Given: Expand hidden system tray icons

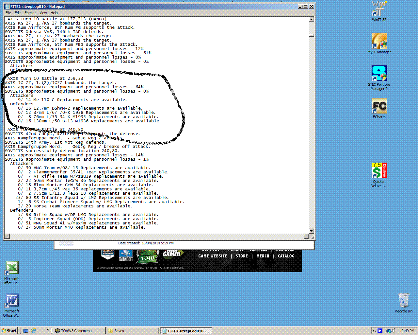Looking at the screenshot, I should [x=374, y=331].
